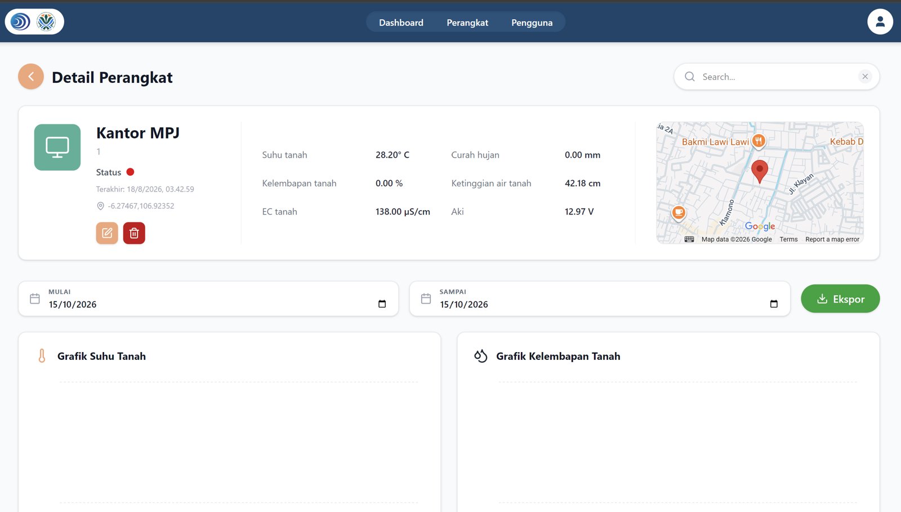Click the Bakmi Lawi Lawi map label
The width and height of the screenshot is (901, 512).
pos(715,142)
